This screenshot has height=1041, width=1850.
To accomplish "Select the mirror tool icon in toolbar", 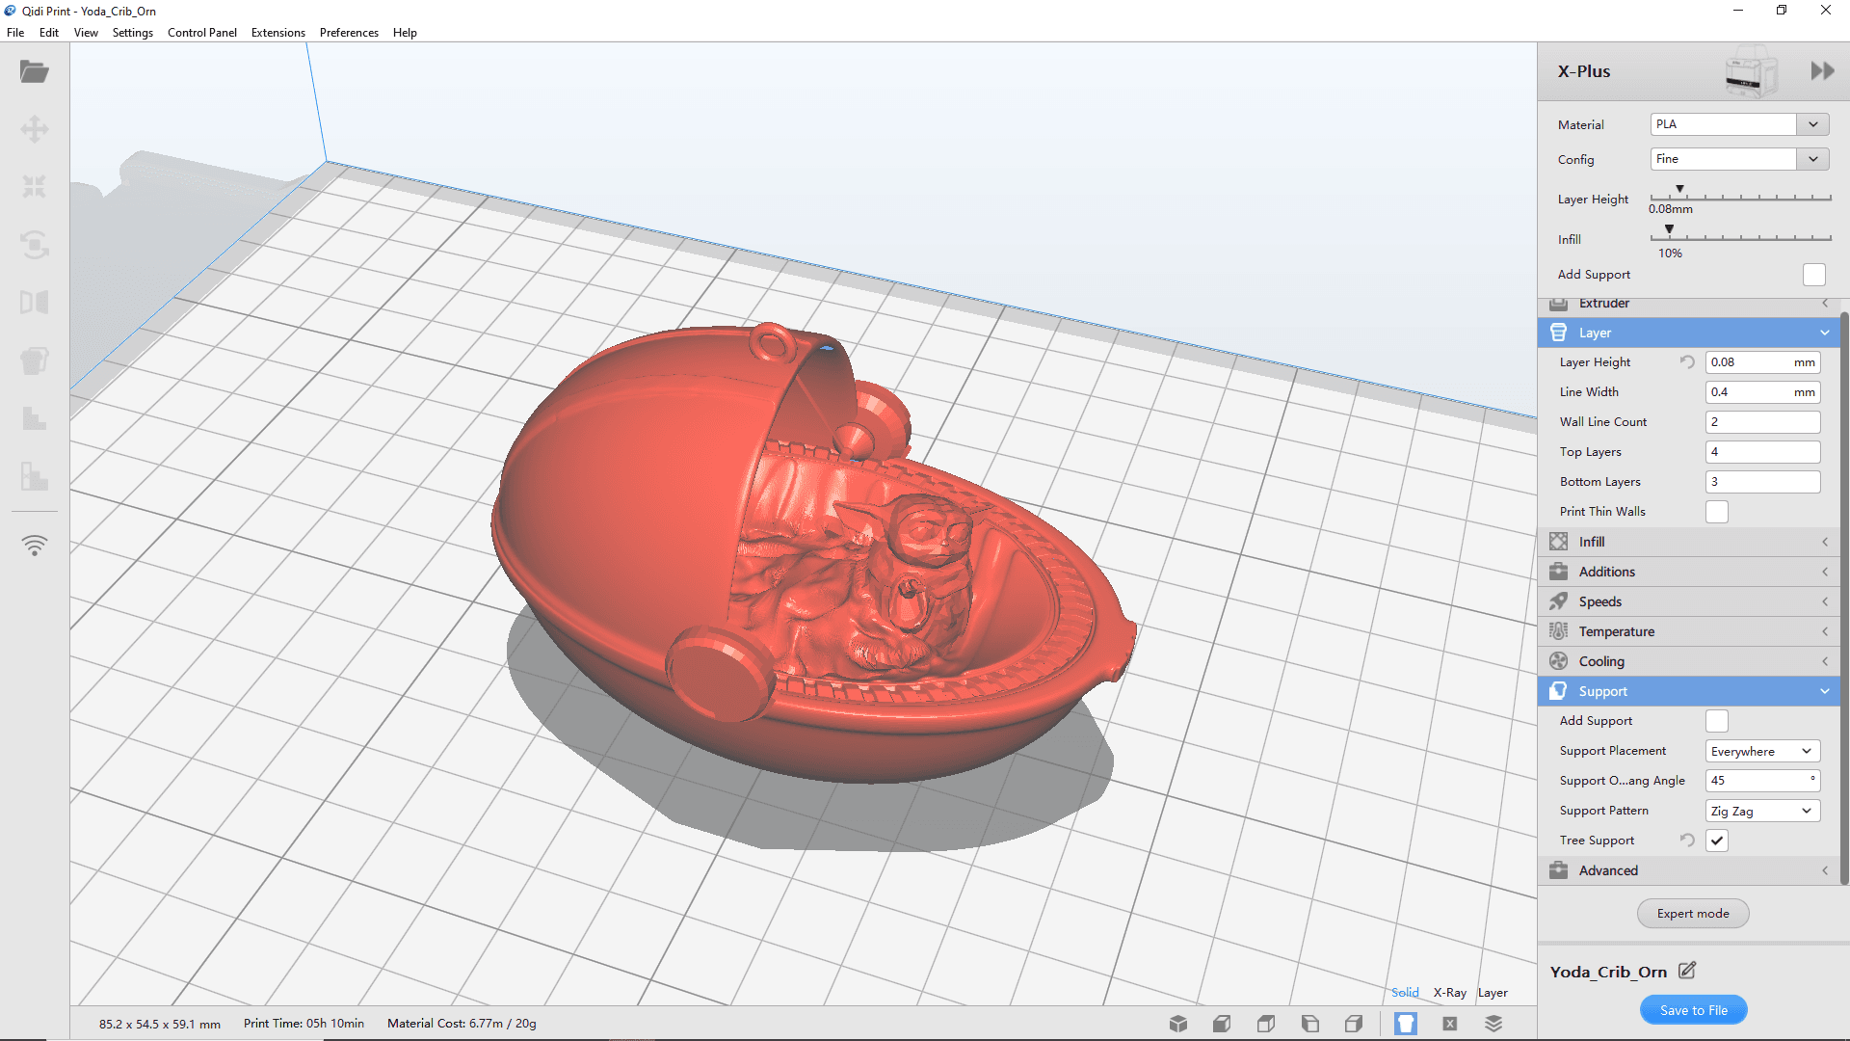I will (x=35, y=302).
